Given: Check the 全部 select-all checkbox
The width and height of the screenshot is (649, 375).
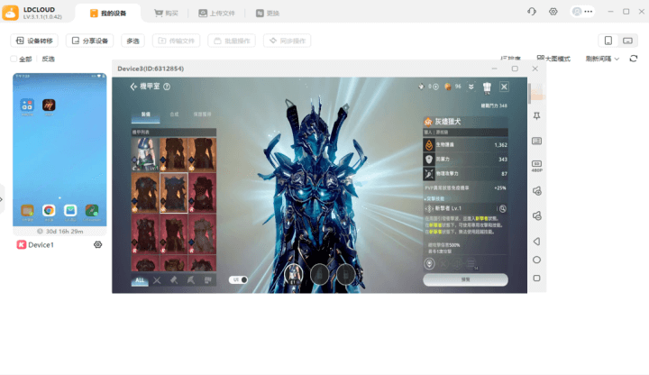Looking at the screenshot, I should (14, 59).
